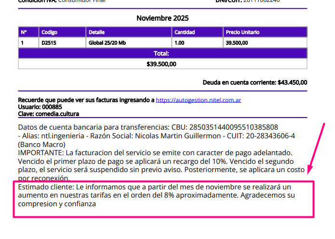Viewport: 335px width, 239px height.
Task: Click the purple Total row bar
Action: tap(162, 53)
